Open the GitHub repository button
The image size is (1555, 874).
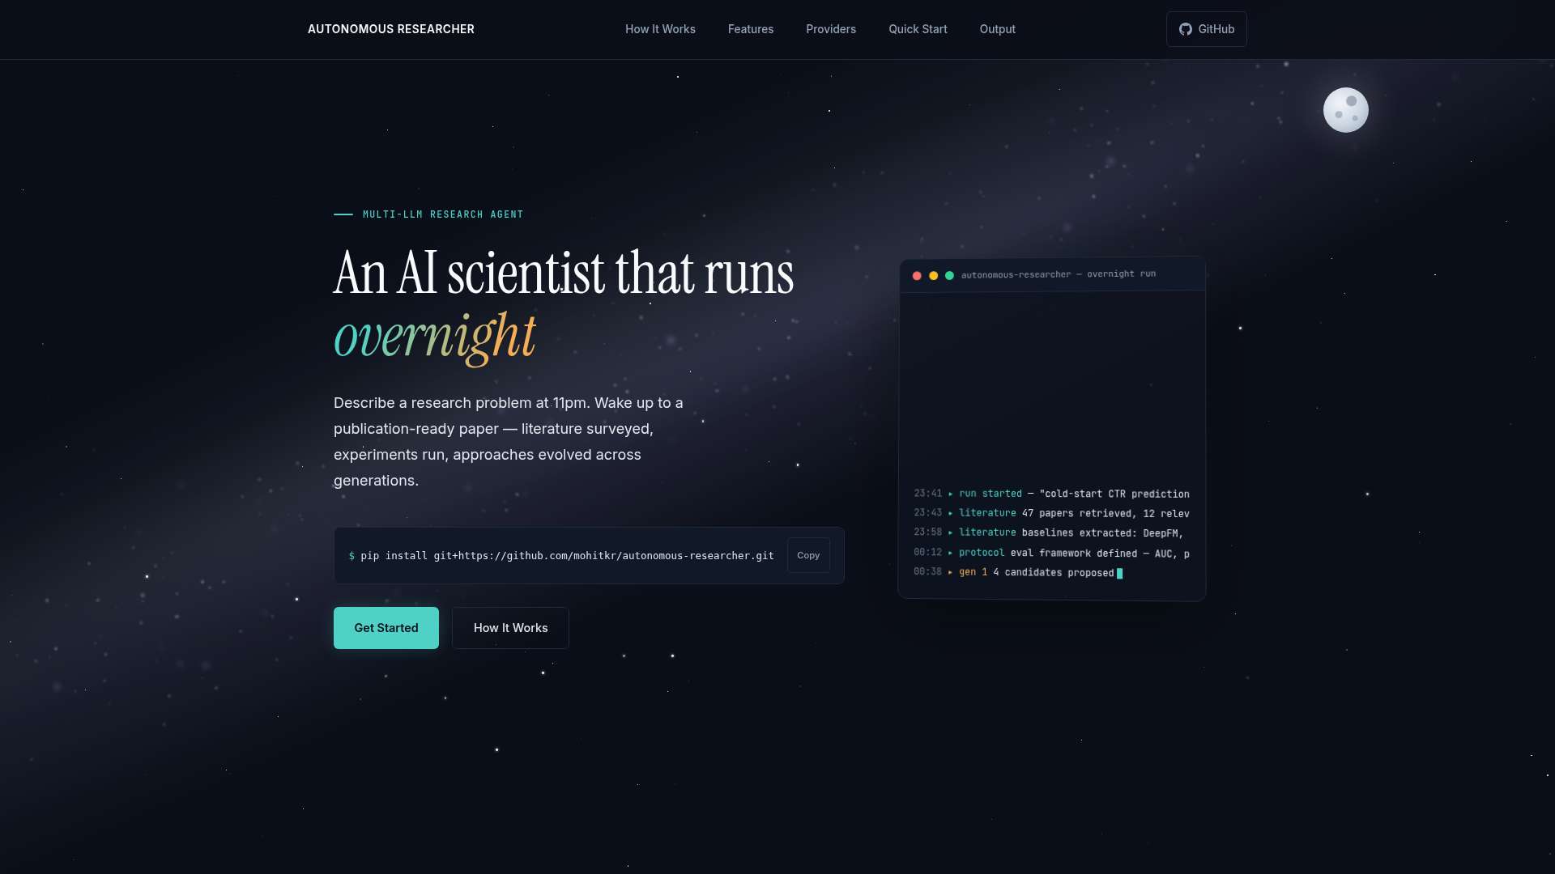pyautogui.click(x=1206, y=29)
